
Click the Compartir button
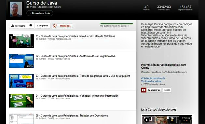pos(43,26)
